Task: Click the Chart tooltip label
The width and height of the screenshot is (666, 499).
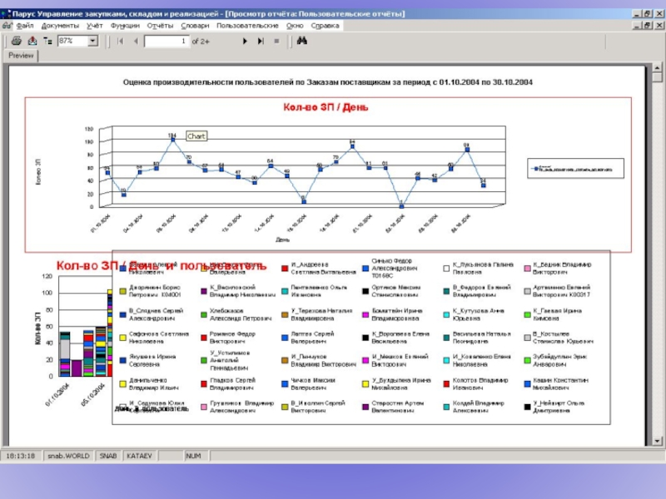Action: (196, 136)
